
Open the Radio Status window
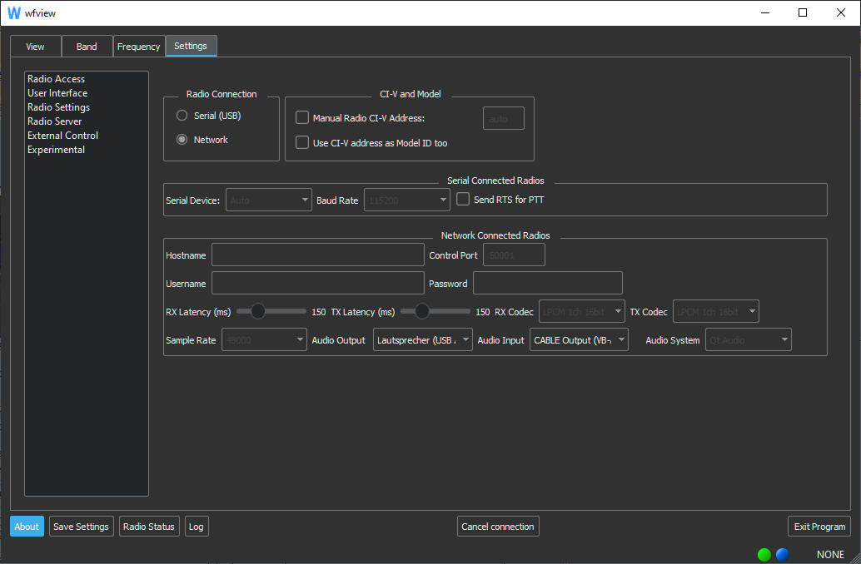[x=148, y=527]
